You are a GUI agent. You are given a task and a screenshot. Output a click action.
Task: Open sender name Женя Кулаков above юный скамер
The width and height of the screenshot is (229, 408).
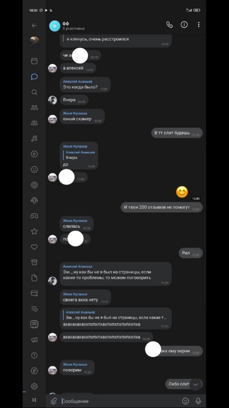[75, 113]
